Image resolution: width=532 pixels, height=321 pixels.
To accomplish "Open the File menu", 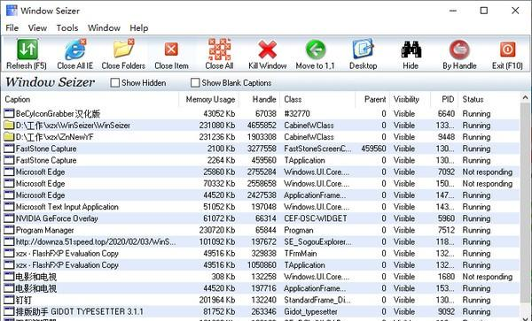I will pos(12,28).
